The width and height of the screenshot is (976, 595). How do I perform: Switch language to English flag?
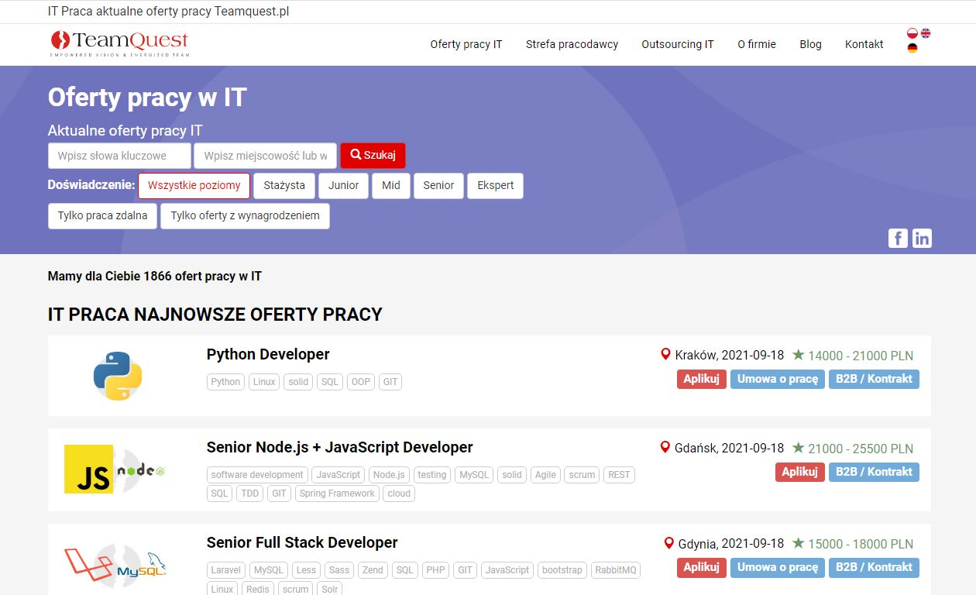926,33
